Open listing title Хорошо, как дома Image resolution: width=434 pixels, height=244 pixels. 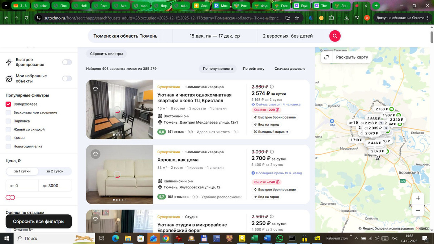click(x=178, y=160)
